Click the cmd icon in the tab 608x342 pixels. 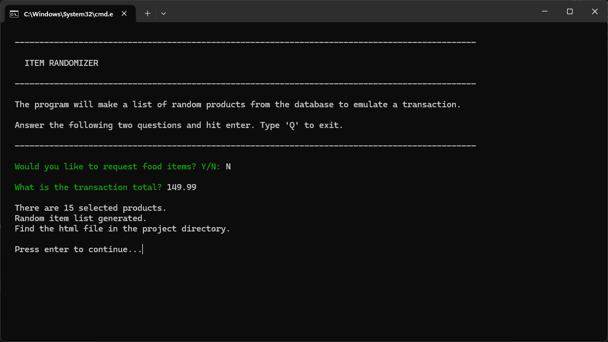pos(14,14)
